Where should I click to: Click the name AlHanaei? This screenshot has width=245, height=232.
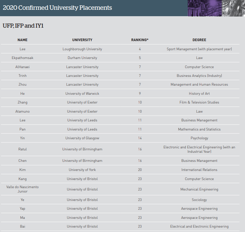pos(23,67)
